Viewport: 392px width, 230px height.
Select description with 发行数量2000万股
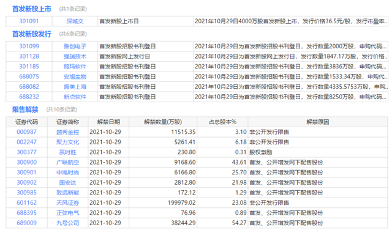pyautogui.click(x=291, y=46)
